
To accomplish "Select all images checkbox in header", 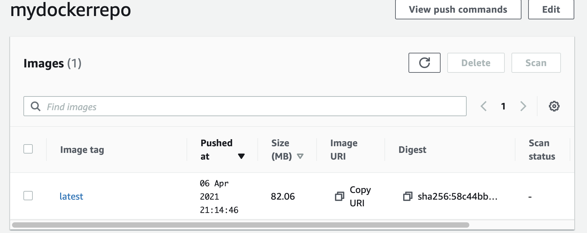I will coord(28,149).
